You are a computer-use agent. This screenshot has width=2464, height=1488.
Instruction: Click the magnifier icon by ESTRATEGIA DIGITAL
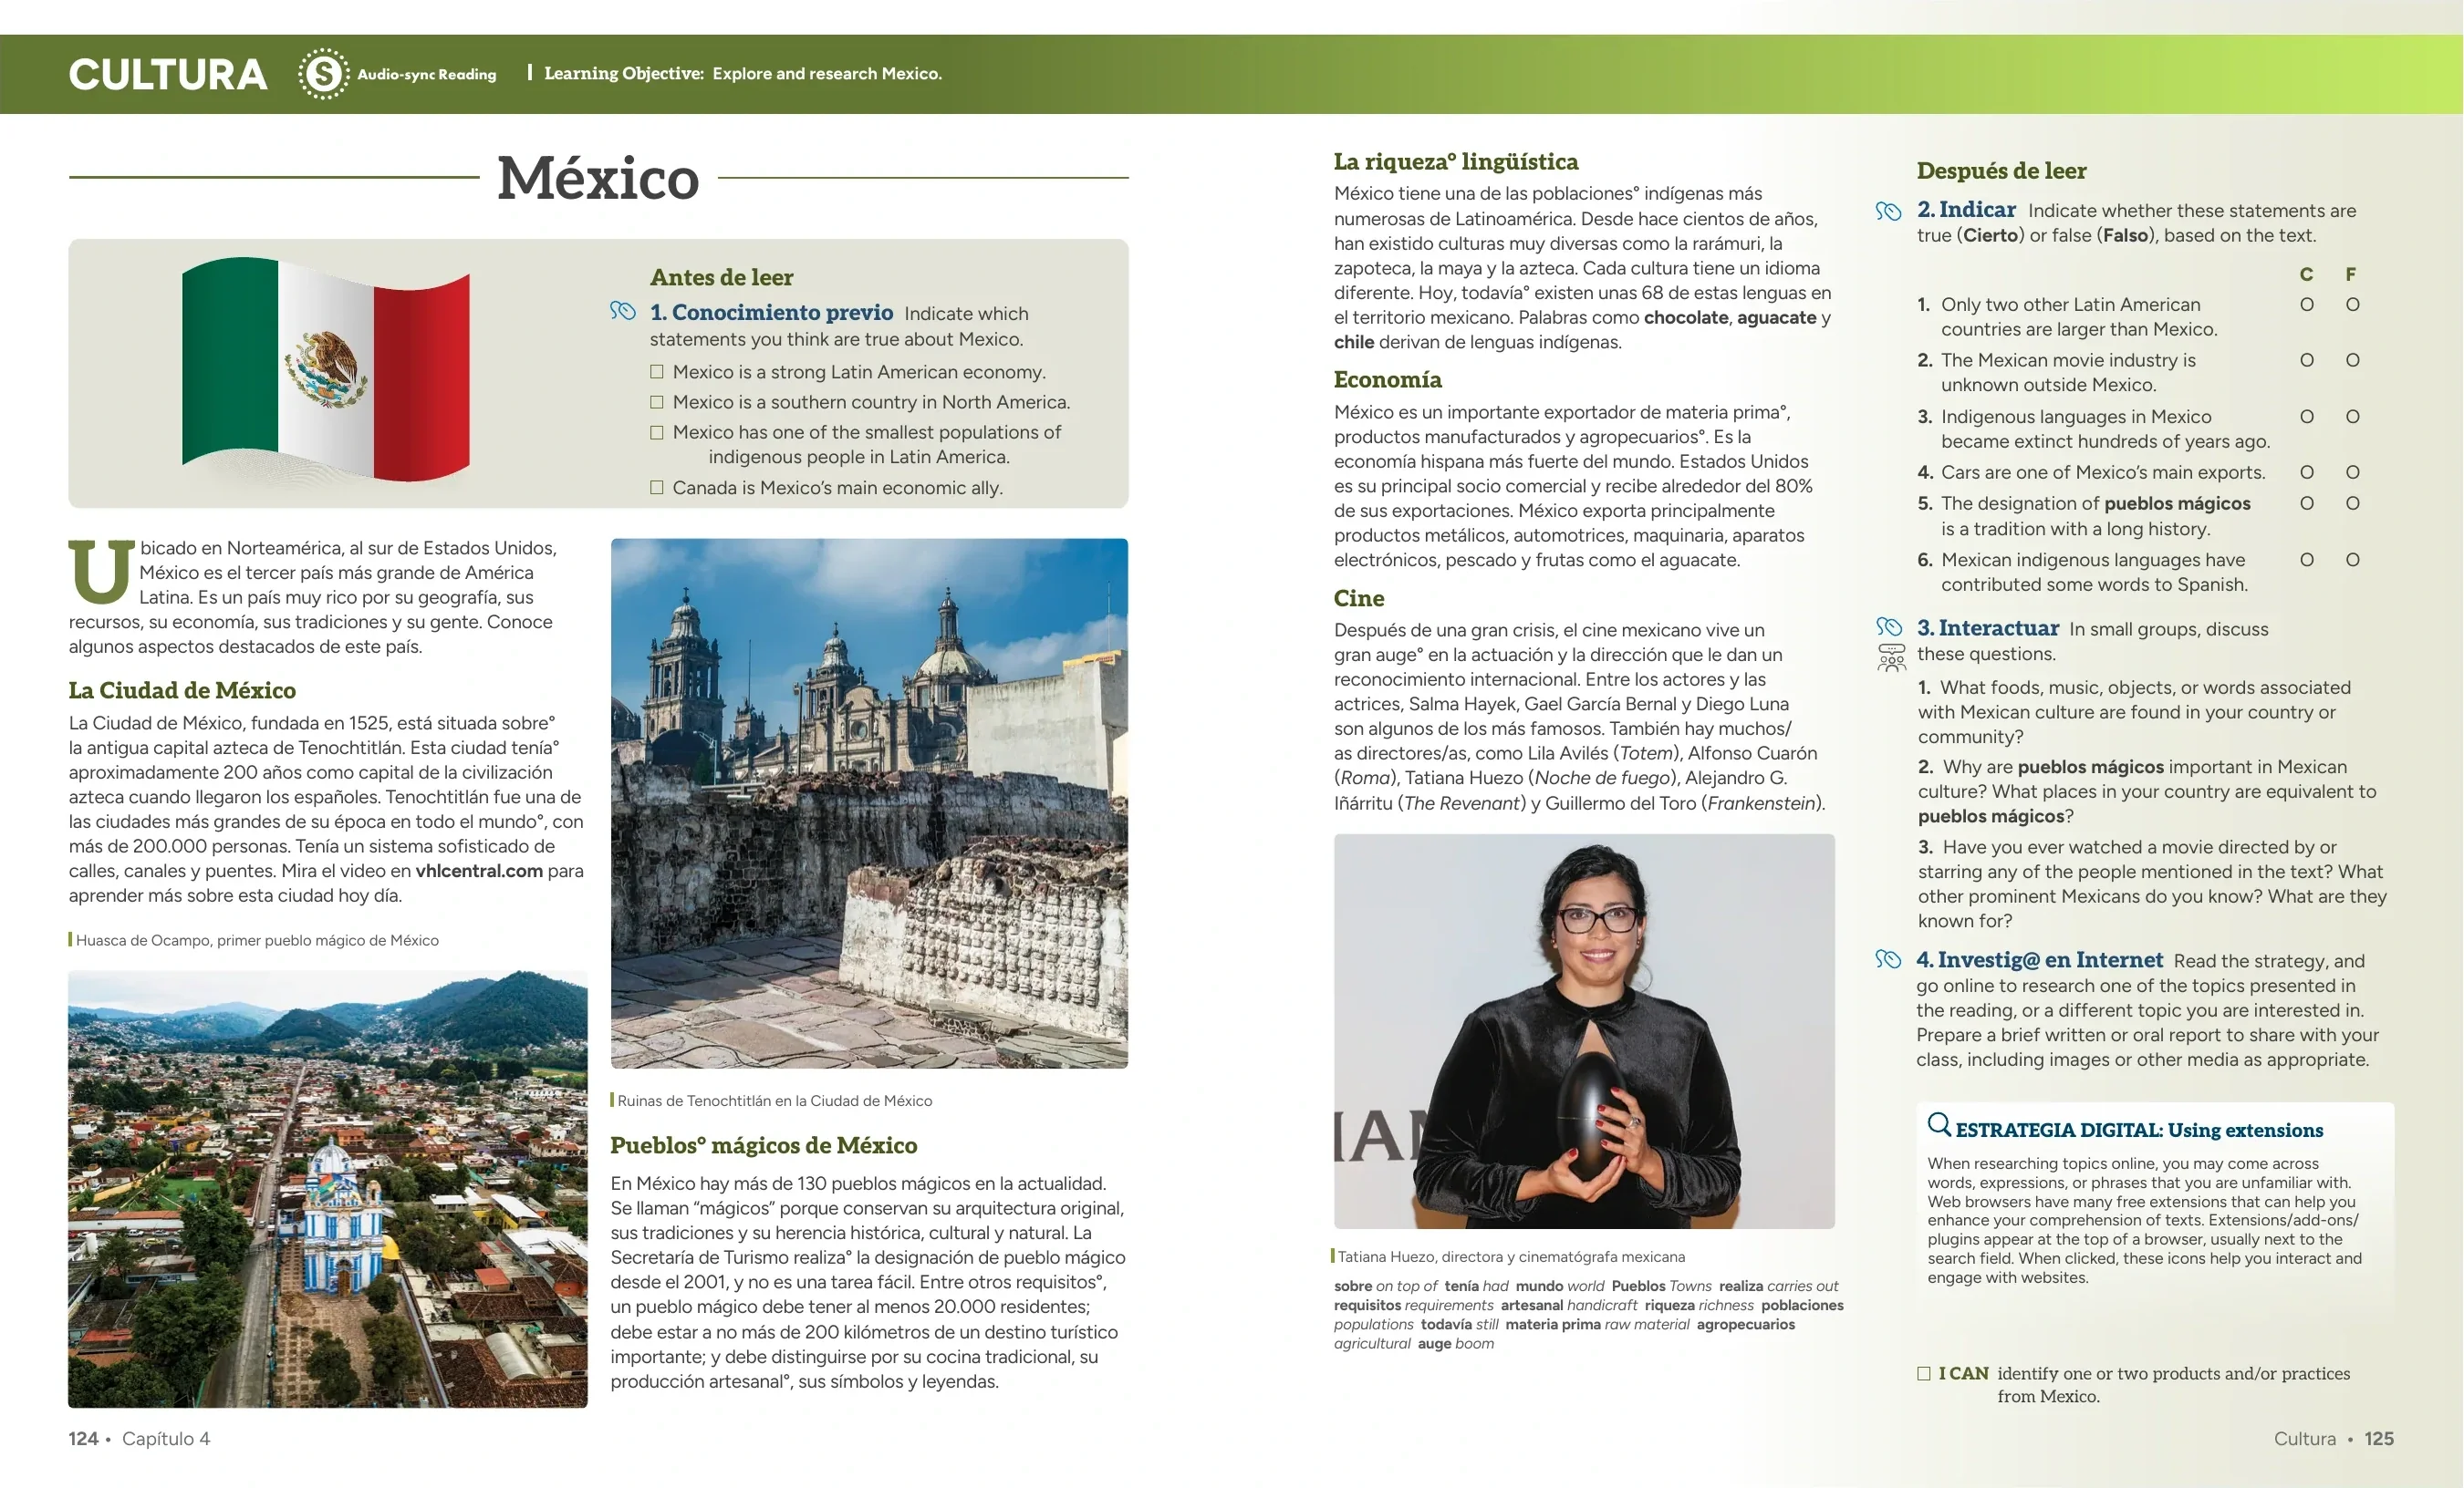1939,1125
